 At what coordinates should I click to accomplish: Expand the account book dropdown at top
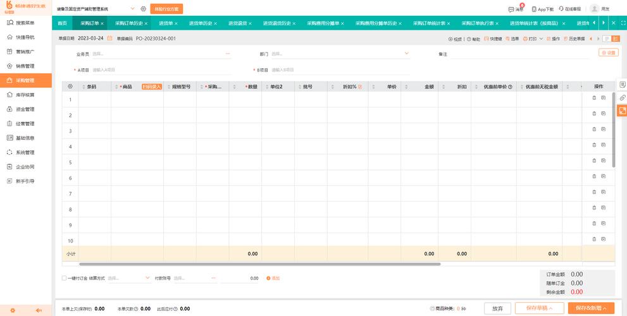pyautogui.click(x=133, y=8)
